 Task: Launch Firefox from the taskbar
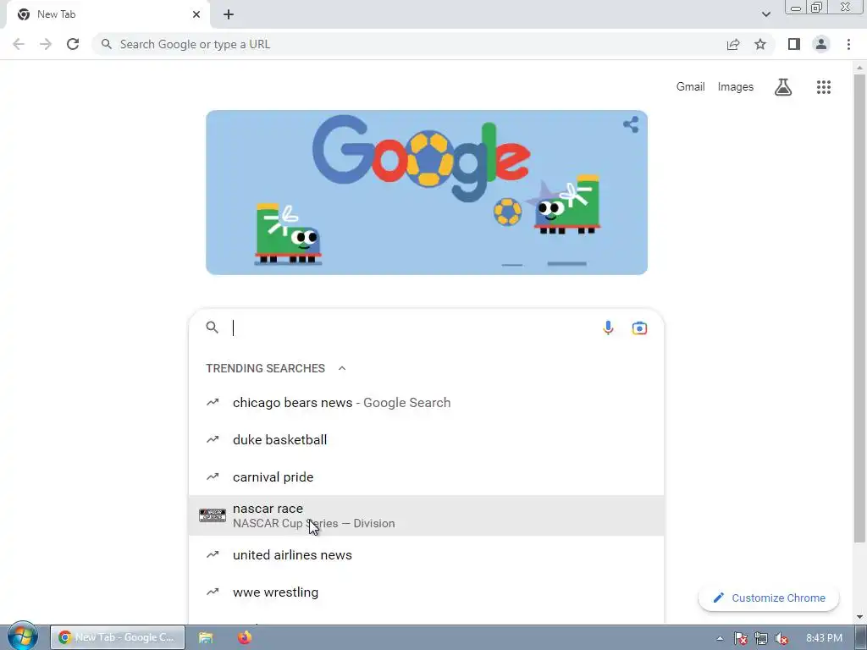click(245, 638)
